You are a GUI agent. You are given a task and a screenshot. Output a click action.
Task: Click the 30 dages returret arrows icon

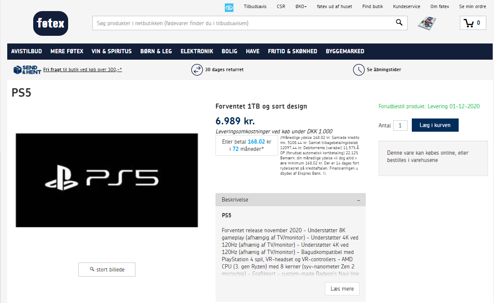[197, 70]
